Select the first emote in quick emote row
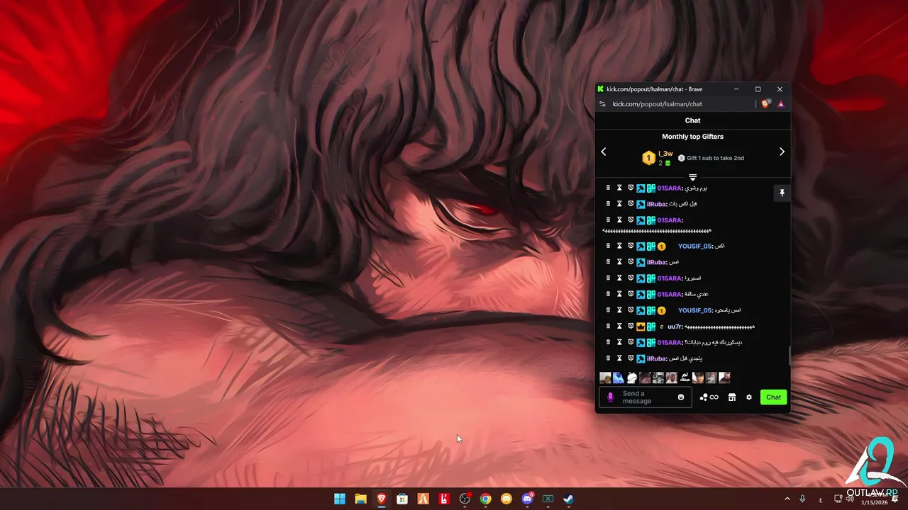This screenshot has height=510, width=908. coord(605,378)
